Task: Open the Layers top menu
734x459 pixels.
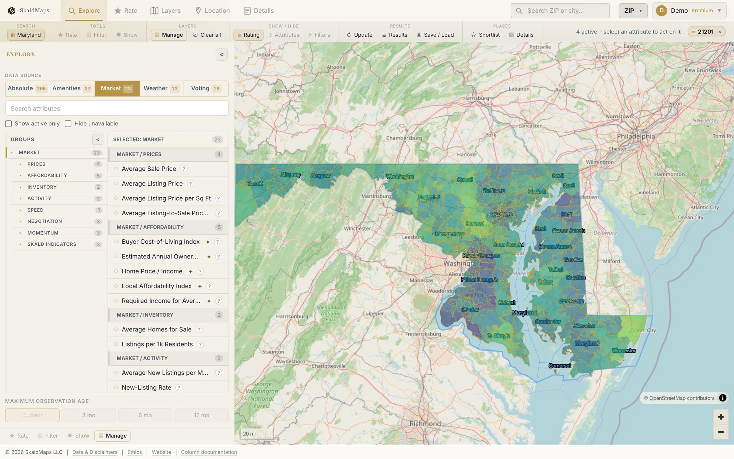Action: (x=165, y=11)
